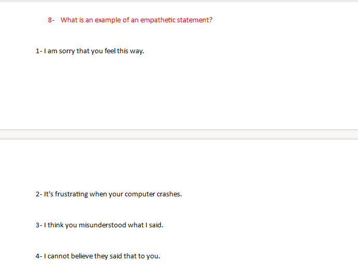Click the list number "3-" before third answer
Viewport: 358px width, 278px height.
39,225
